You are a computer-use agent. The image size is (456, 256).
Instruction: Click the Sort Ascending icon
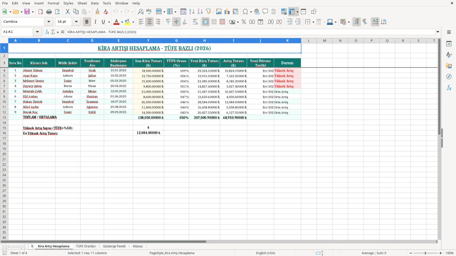pyautogui.click(x=192, y=12)
